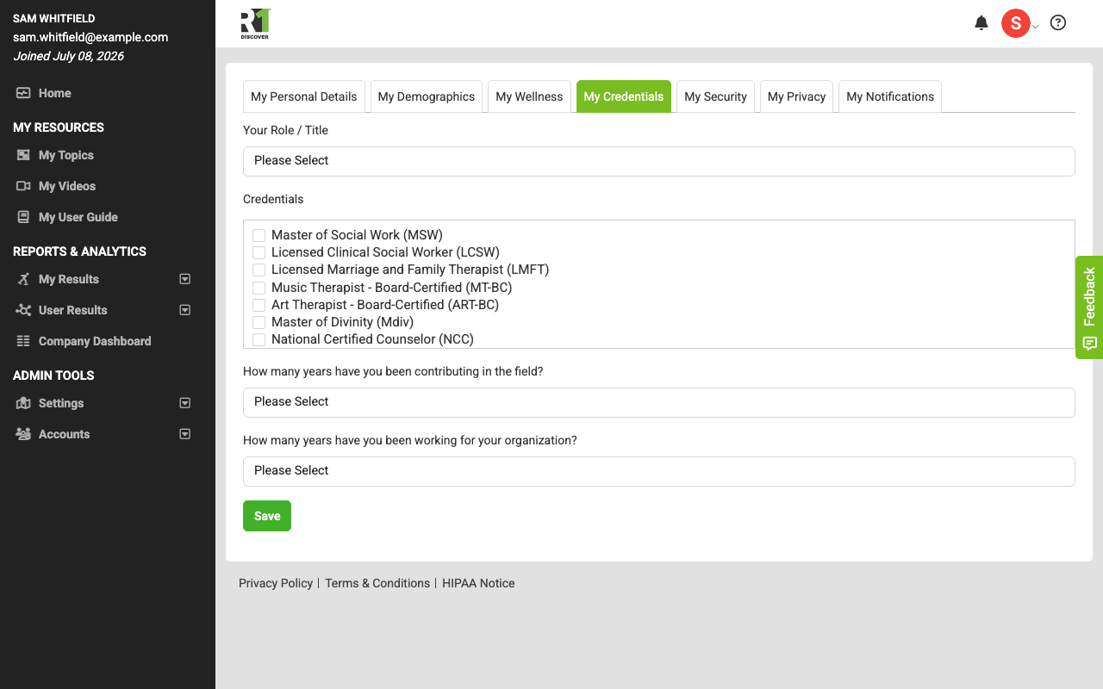Switch to My Personal Details tab

pos(304,96)
